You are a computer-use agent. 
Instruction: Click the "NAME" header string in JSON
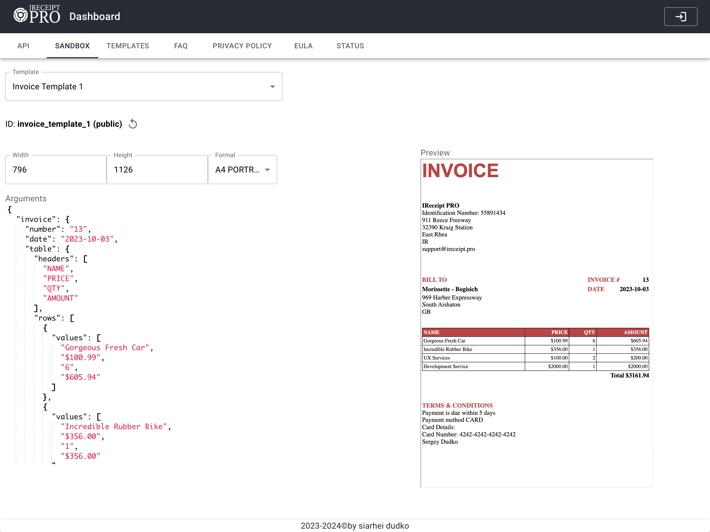click(56, 269)
